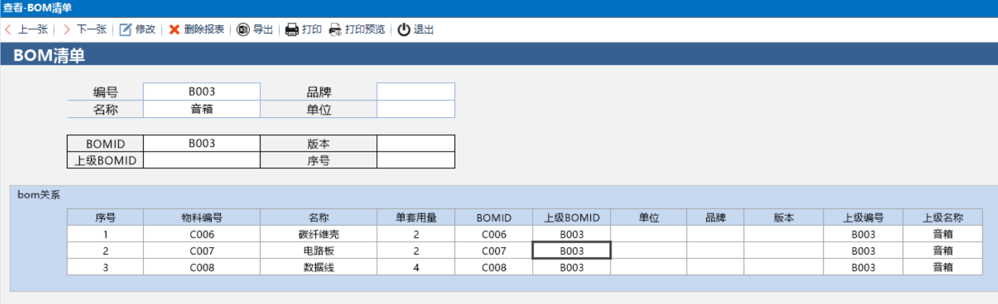Screen dimensions: 998x304
Task: Click the 数据线 name cell in row 3
Action: [318, 268]
